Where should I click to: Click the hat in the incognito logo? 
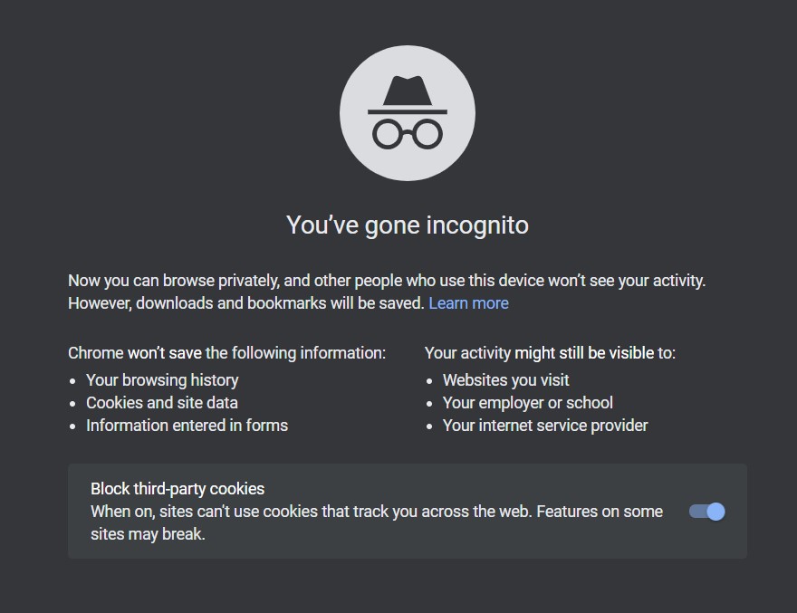[x=408, y=92]
